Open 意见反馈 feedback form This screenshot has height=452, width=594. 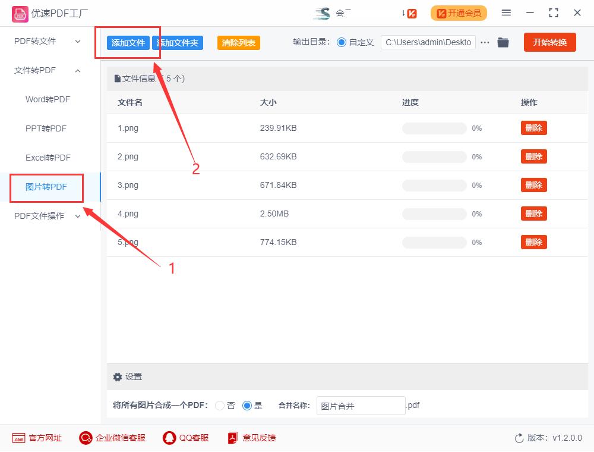pyautogui.click(x=252, y=437)
